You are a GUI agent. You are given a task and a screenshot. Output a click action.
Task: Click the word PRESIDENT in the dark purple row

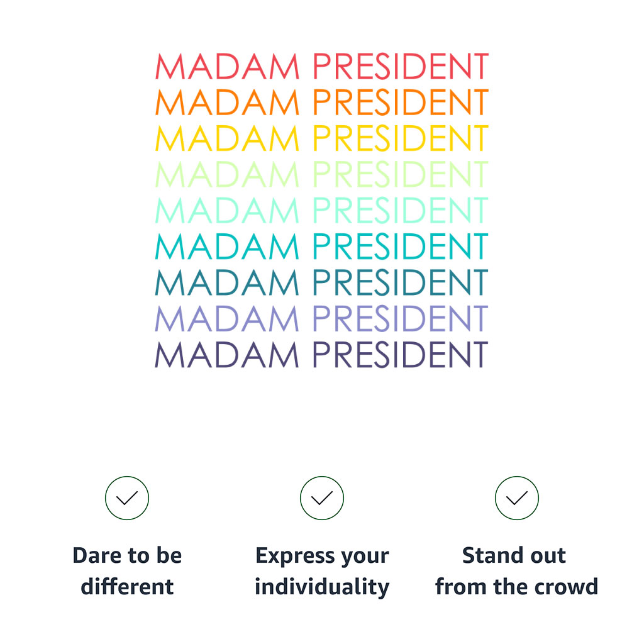(401, 355)
